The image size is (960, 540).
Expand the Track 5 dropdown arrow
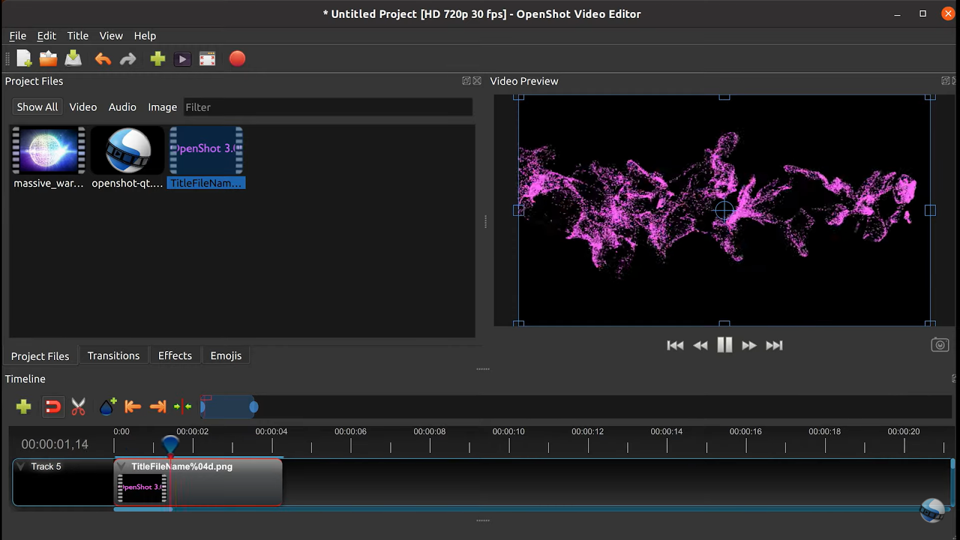pos(21,466)
